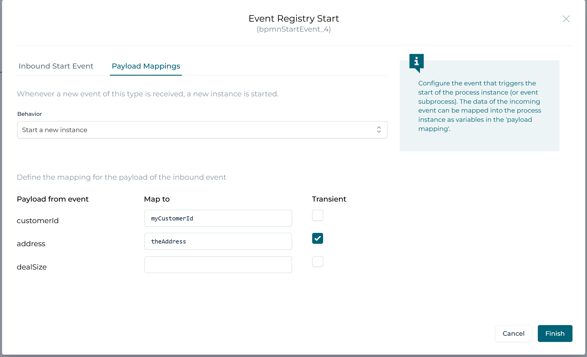Select the theAddress input field
This screenshot has height=357, width=587.
click(218, 241)
